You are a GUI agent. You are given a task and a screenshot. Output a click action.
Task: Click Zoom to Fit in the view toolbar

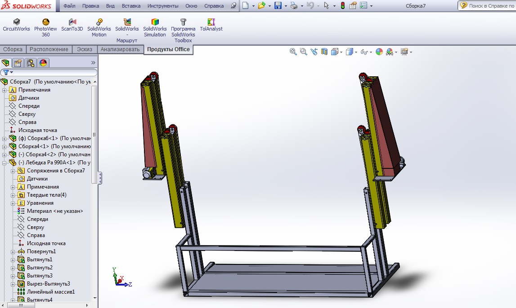click(293, 52)
